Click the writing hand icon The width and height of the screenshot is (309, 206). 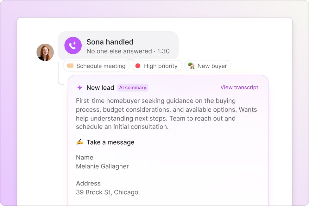79,142
